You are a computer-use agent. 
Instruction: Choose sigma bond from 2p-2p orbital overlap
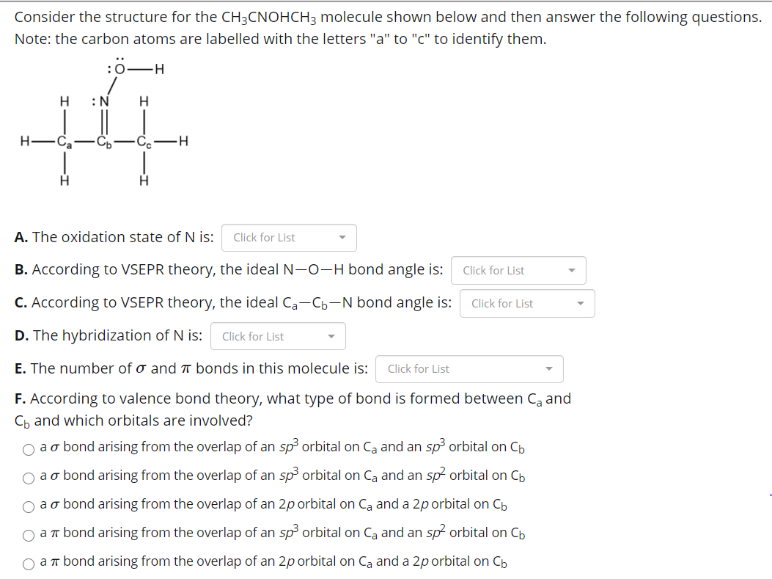click(x=29, y=505)
